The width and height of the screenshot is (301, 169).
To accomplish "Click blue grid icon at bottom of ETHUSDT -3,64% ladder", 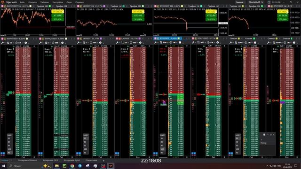I will [x=155, y=154].
